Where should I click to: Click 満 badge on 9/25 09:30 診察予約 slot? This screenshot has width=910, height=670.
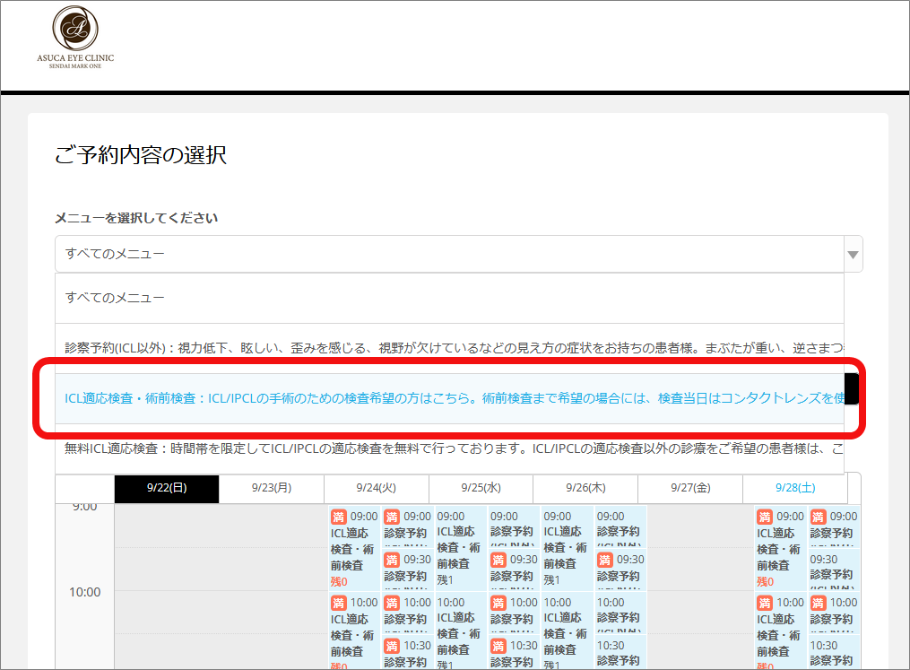pos(498,560)
